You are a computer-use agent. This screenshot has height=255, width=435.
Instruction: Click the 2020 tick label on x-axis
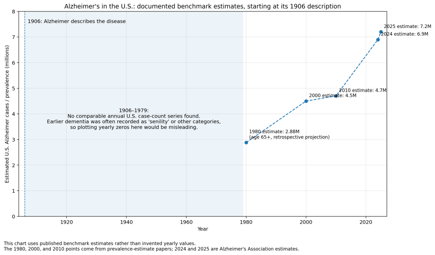[x=366, y=222]
